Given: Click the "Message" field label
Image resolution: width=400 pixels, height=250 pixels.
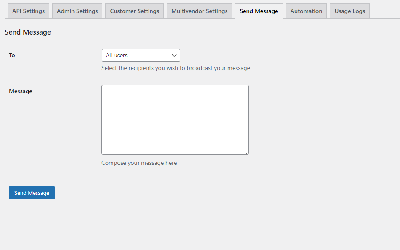Looking at the screenshot, I should tap(21, 91).
